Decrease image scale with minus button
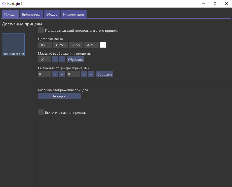Screen dimensions: 232x187 [55, 60]
